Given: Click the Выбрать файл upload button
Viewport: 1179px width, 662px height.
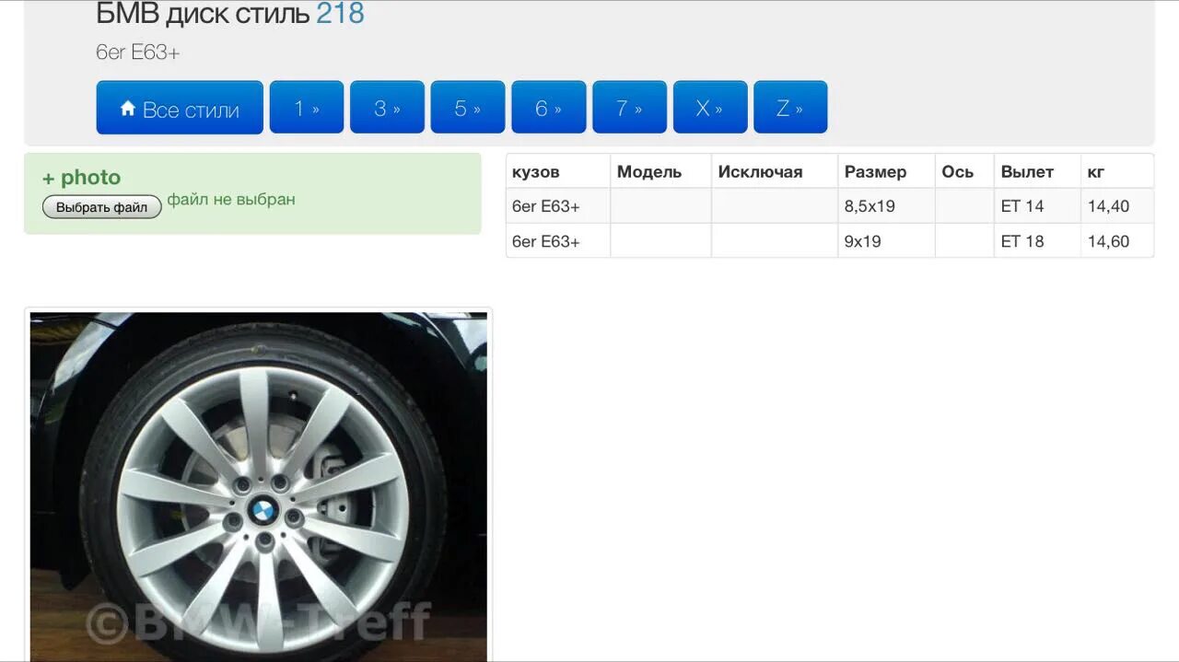Looking at the screenshot, I should coord(102,207).
